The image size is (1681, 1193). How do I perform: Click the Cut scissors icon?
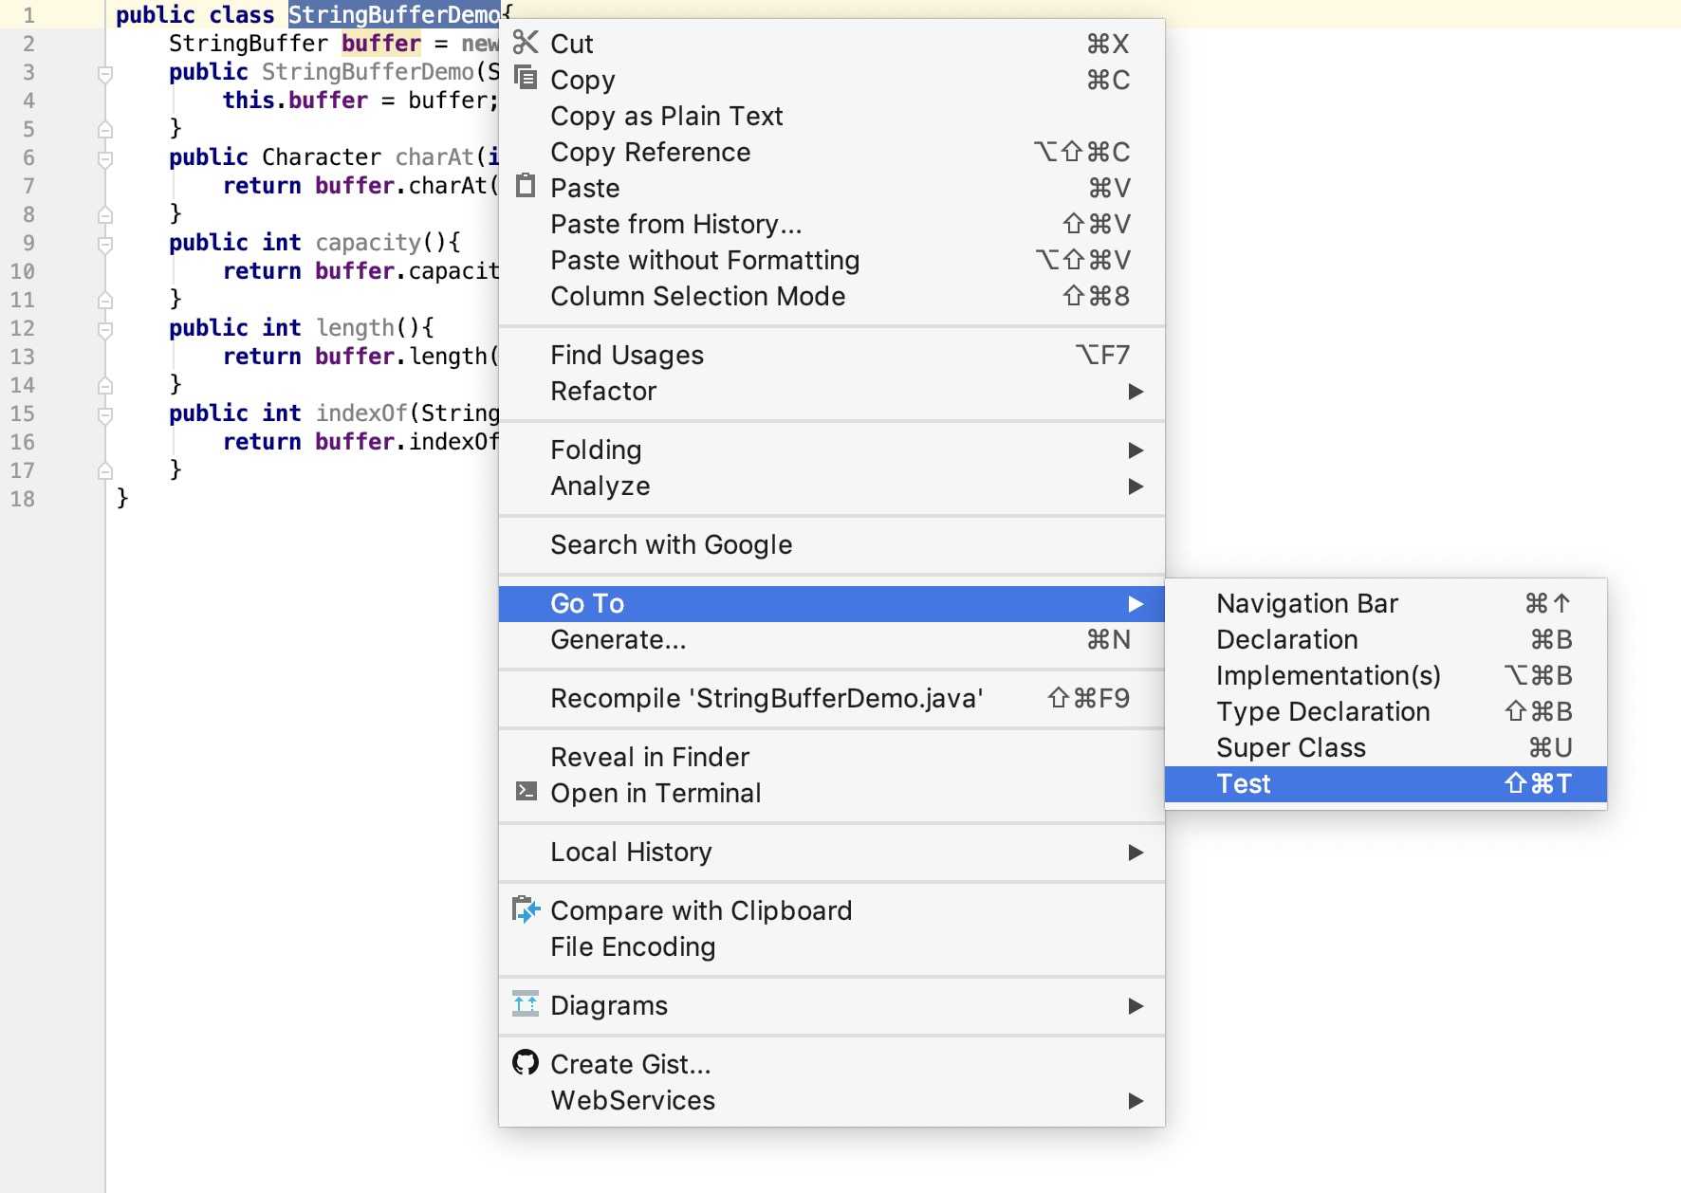tap(526, 43)
